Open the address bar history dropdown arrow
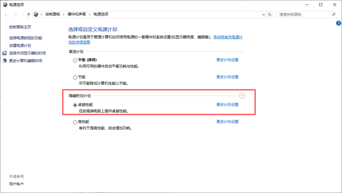Screen dimensions: 342x193 coord(264,15)
